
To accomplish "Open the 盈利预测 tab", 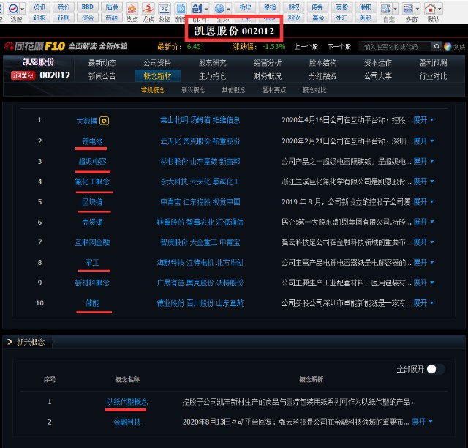I will click(x=433, y=63).
